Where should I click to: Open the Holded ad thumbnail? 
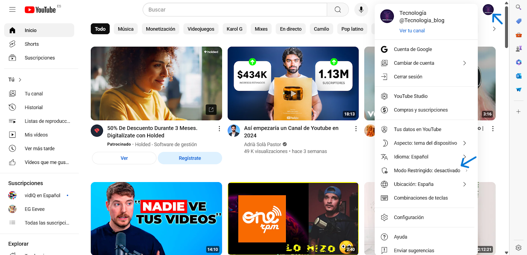click(x=156, y=83)
